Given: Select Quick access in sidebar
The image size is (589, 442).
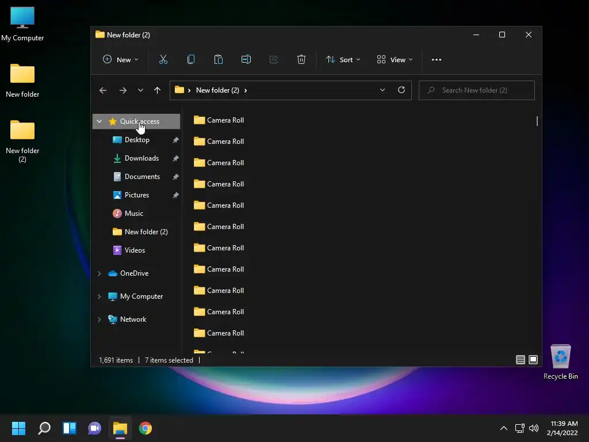Looking at the screenshot, I should [136, 121].
